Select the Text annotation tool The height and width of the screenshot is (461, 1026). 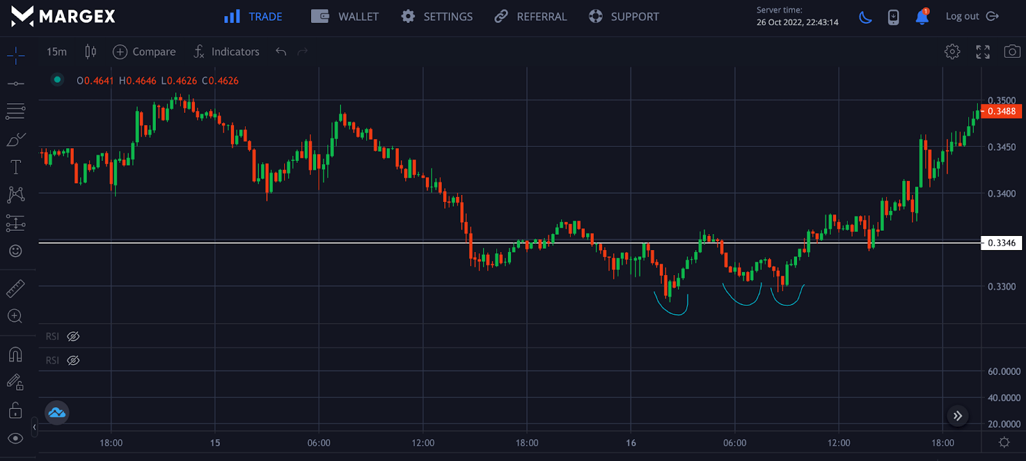(16, 167)
